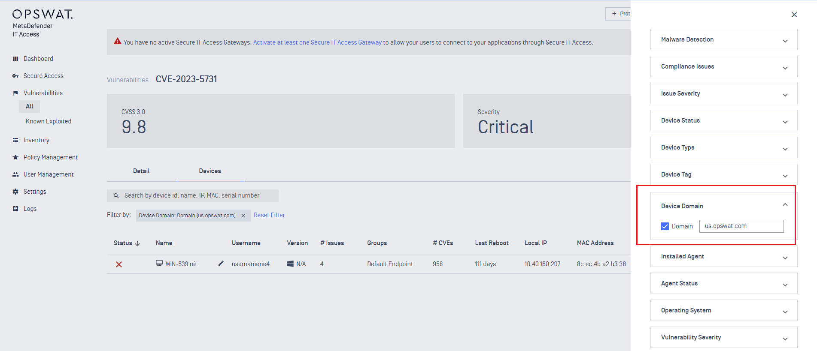Click the Secure Access key icon
The width and height of the screenshot is (817, 351).
15,76
